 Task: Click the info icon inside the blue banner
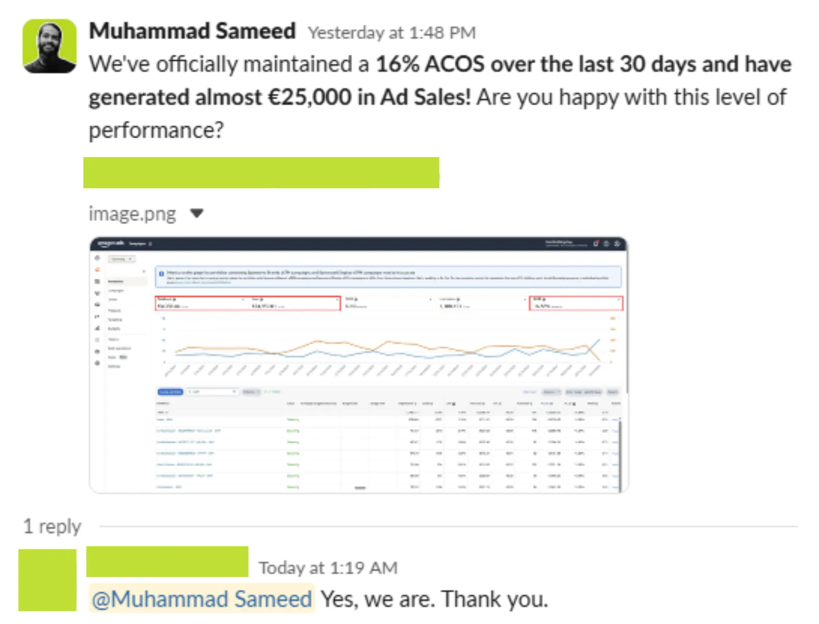161,273
